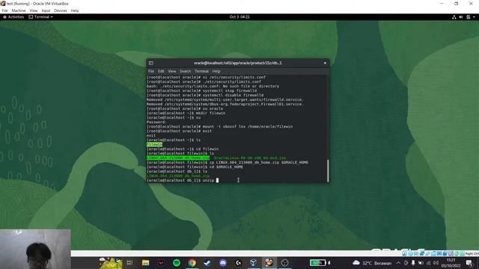This screenshot has height=269, width=479.
Task: Expand the Terminal app menu in top bar
Action: click(40, 17)
